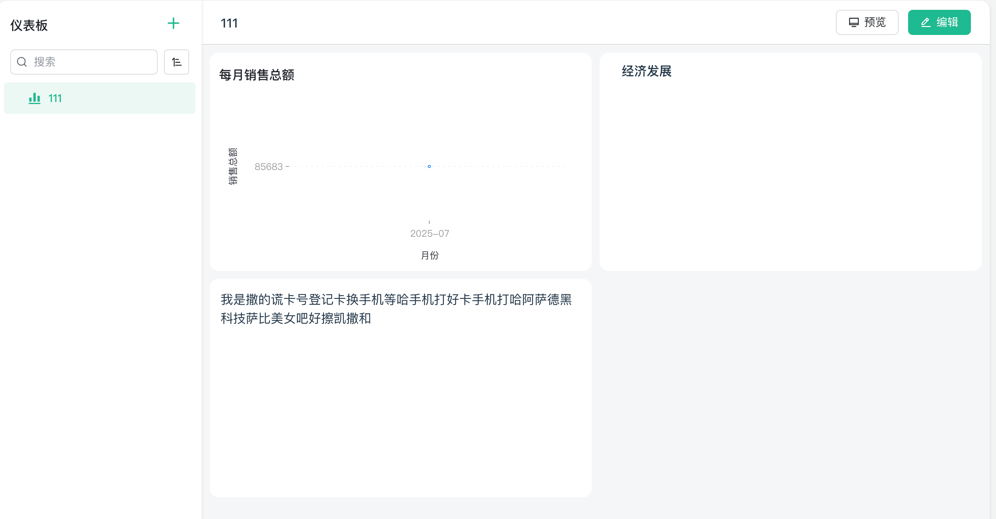Open the green 编辑 edit button
996x519 pixels.
coord(939,22)
